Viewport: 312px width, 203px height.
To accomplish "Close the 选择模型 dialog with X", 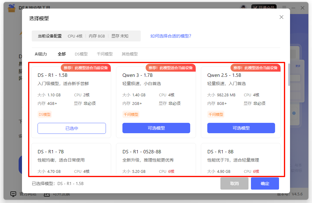I will click(281, 17).
